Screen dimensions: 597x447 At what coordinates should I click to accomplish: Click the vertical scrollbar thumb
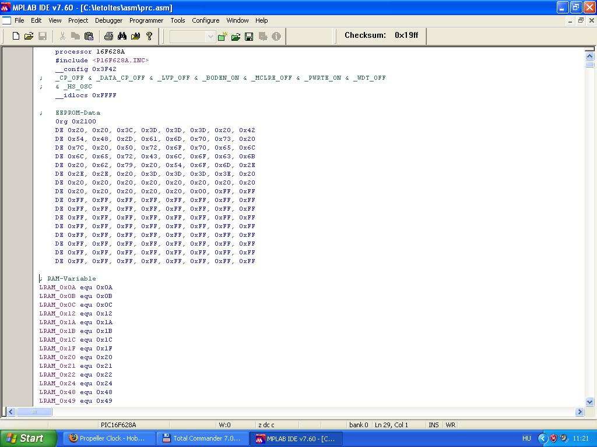click(589, 64)
